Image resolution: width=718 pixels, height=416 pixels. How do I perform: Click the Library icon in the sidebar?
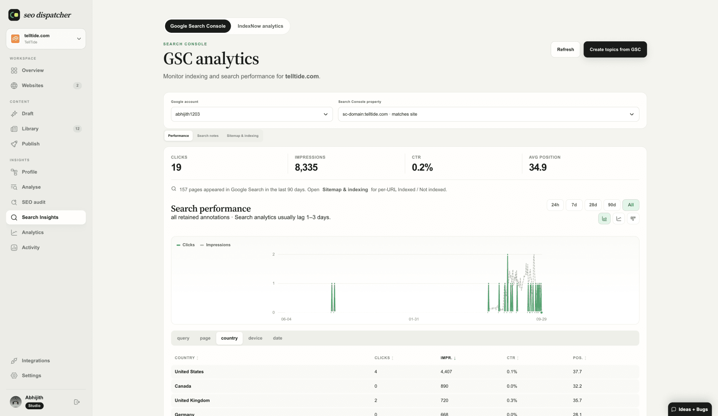point(14,129)
